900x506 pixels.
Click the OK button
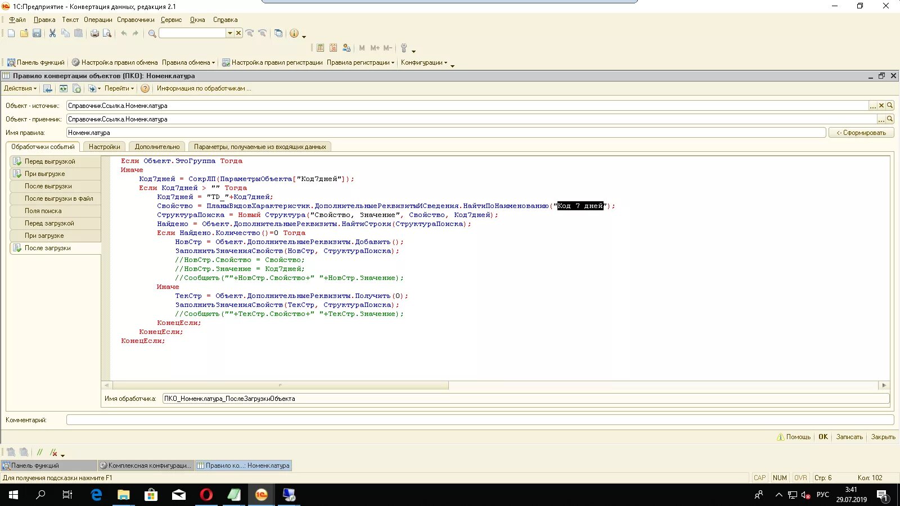point(823,437)
